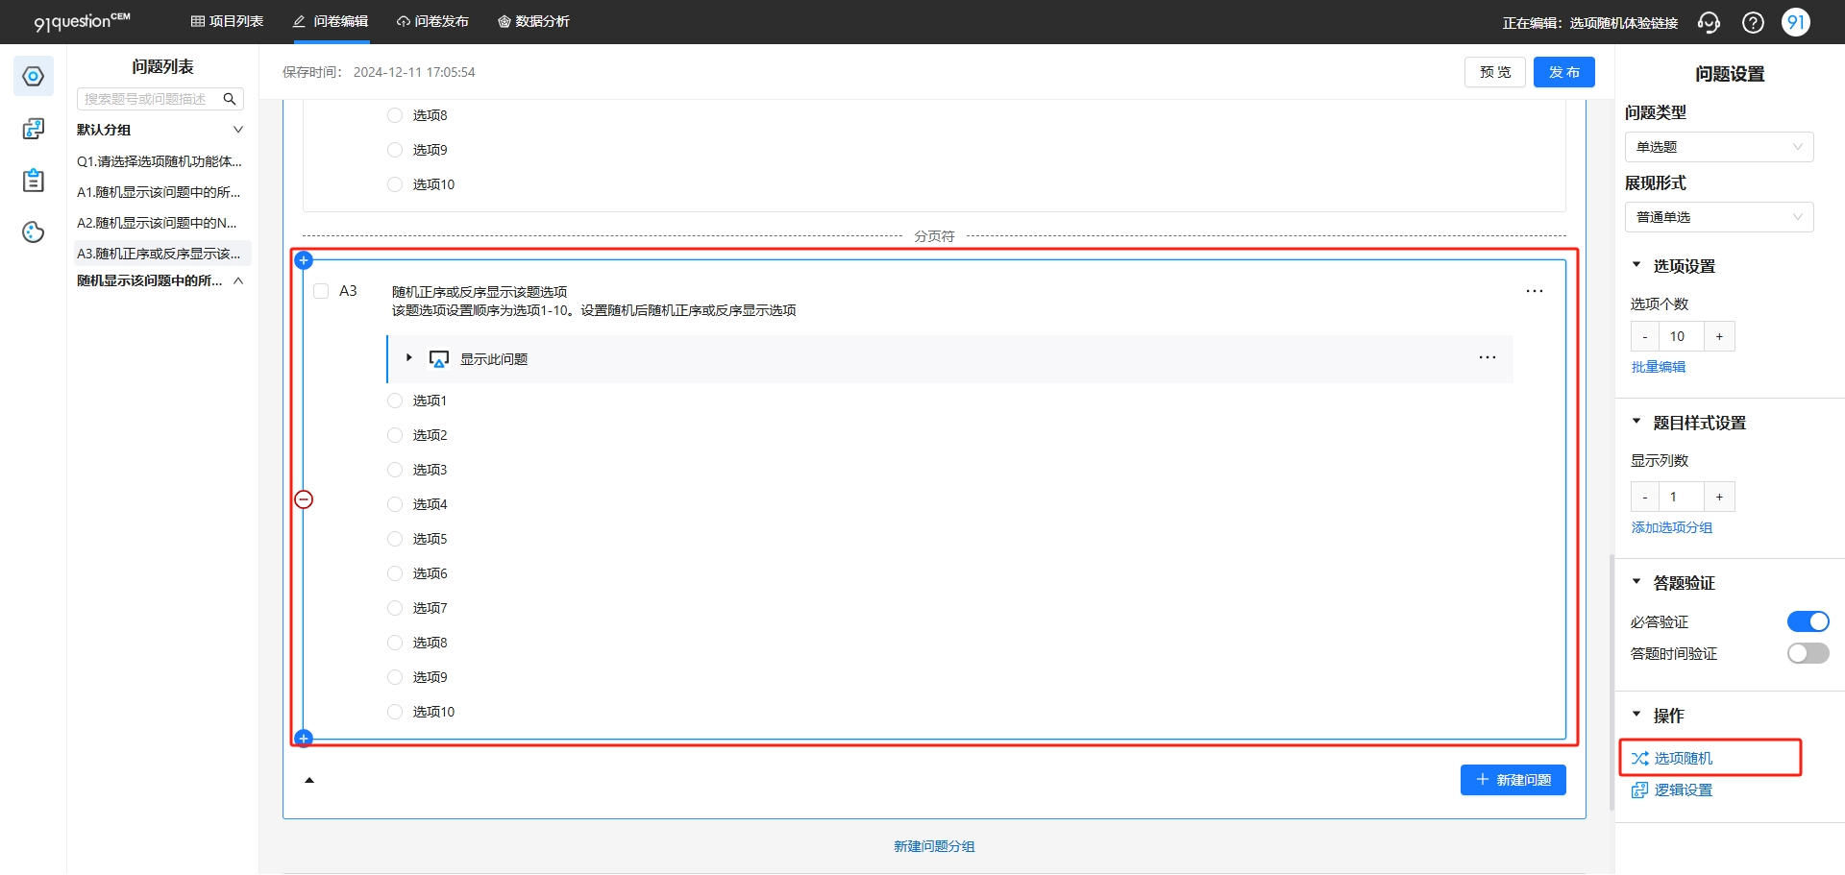Open the help question mark icon

pos(1753,22)
